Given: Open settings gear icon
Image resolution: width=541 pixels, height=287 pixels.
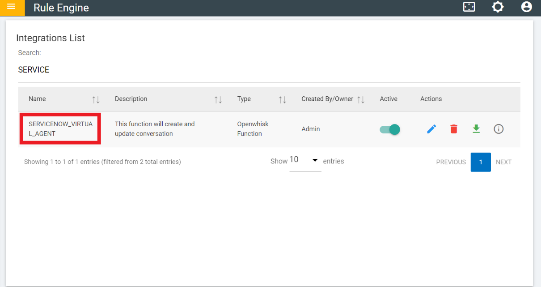Looking at the screenshot, I should 498,7.
